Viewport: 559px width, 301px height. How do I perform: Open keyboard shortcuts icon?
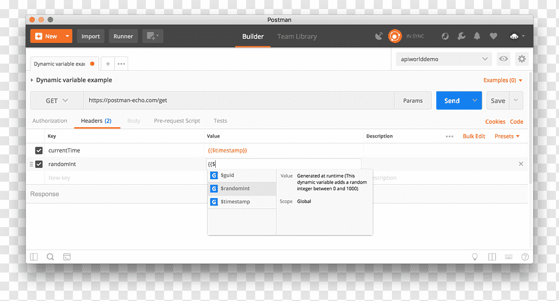point(509,257)
